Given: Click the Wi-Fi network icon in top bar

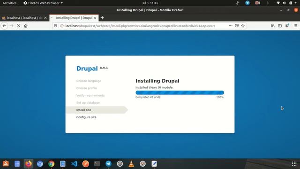Looking at the screenshot, I should point(278,3).
